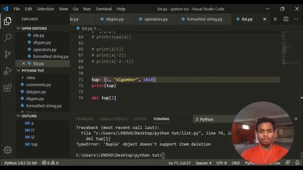Open the Edit menu
This screenshot has height=170, width=303.
point(28,9)
